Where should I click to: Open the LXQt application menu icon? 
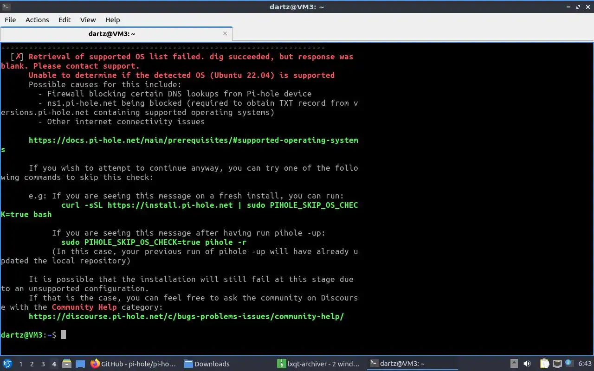(7, 364)
